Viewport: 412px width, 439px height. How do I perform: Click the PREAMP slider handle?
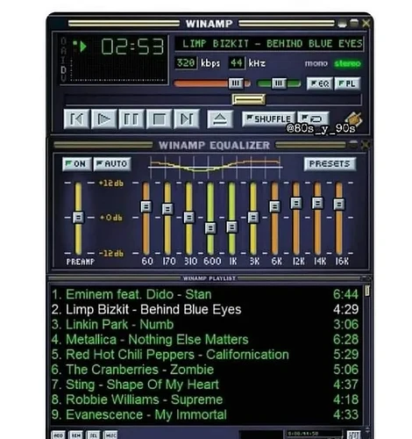pos(78,218)
